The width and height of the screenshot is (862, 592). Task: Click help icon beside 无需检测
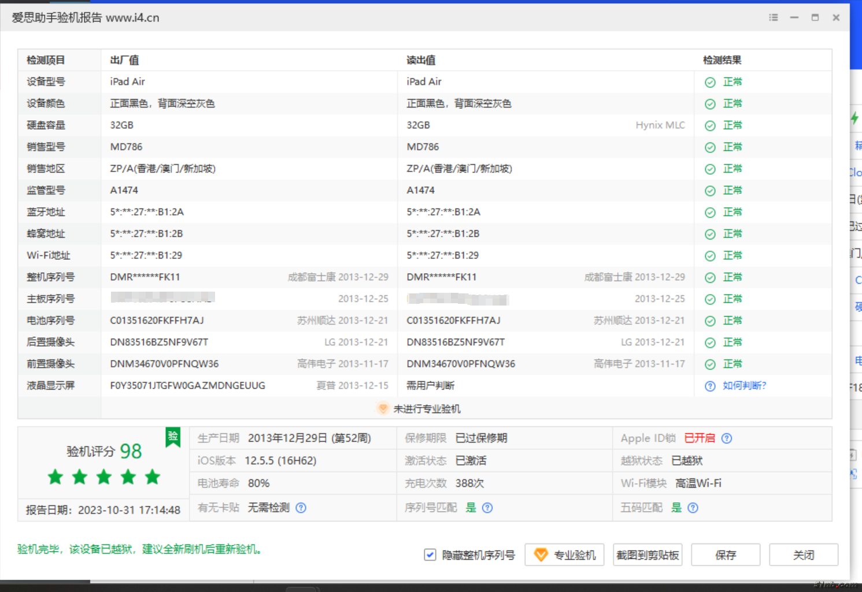pyautogui.click(x=301, y=508)
